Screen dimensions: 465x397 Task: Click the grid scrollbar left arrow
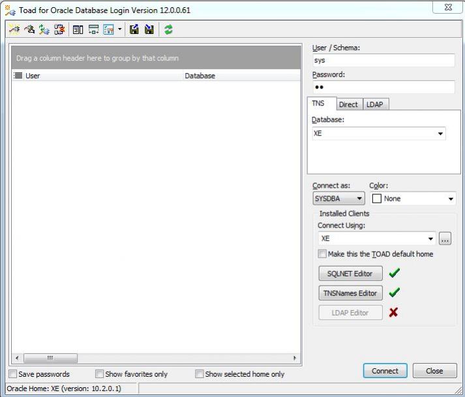click(17, 358)
